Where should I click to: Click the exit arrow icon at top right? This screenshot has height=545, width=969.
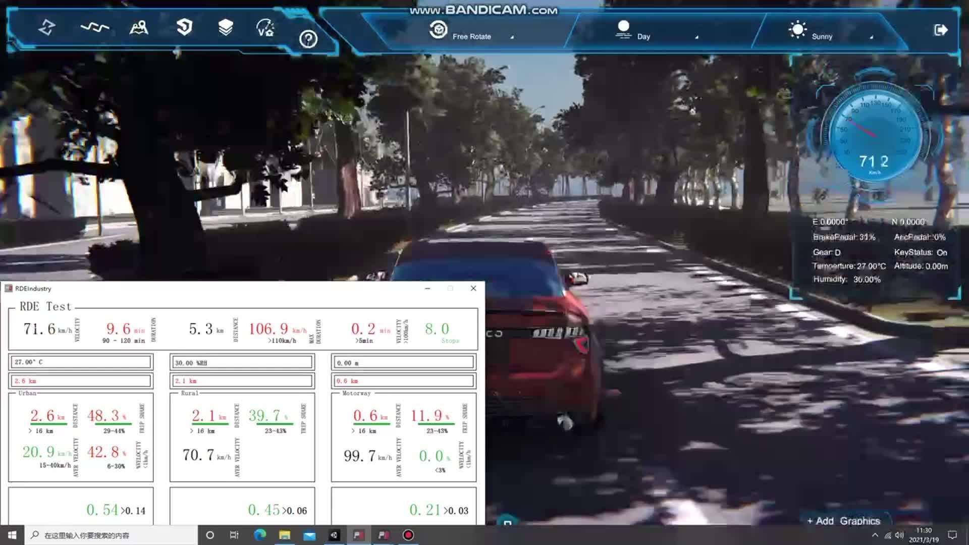pos(941,30)
